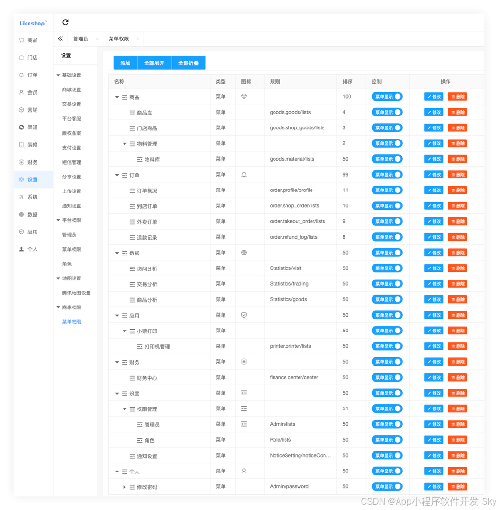This screenshot has height=510, width=498.
Task: Open 装修 section via tablet icon
Action: [x=22, y=145]
